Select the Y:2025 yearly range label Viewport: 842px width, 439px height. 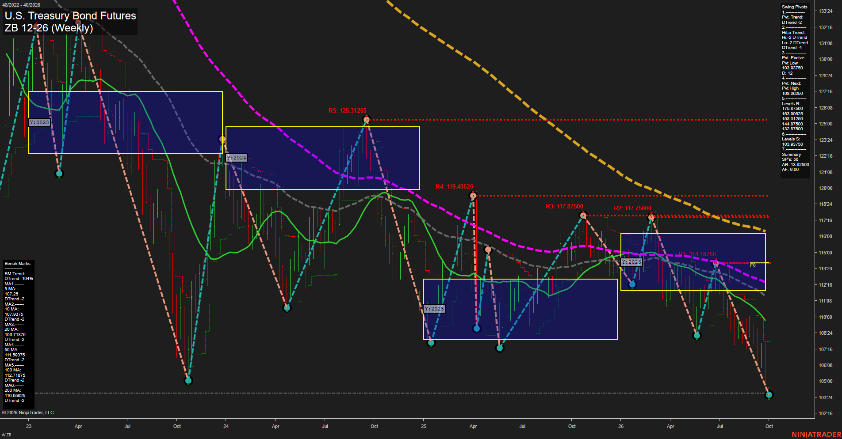[x=434, y=309]
